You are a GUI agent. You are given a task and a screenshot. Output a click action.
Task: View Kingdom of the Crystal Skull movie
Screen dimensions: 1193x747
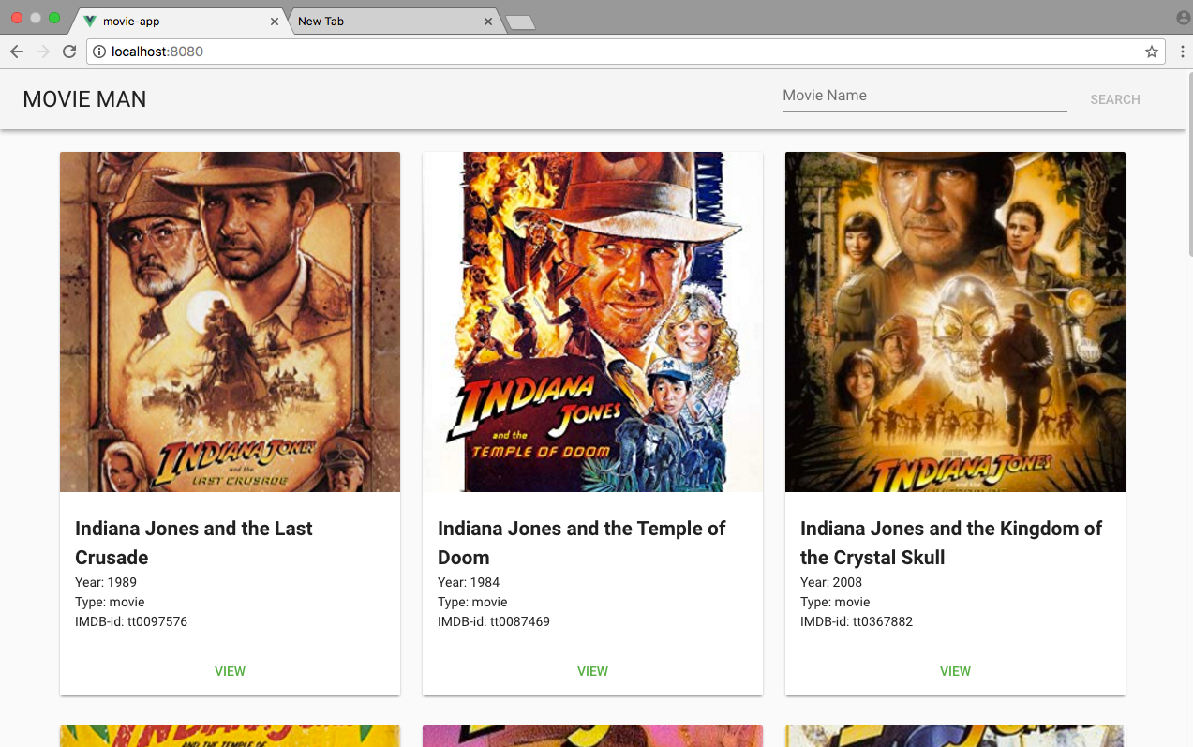(955, 671)
